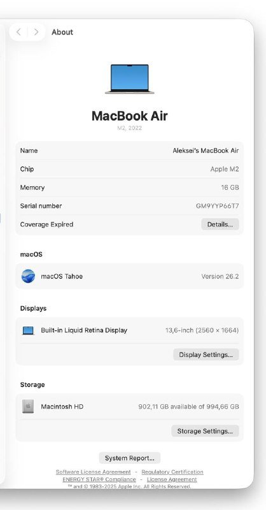
Task: Click the forward navigation chevron
Action: point(36,32)
